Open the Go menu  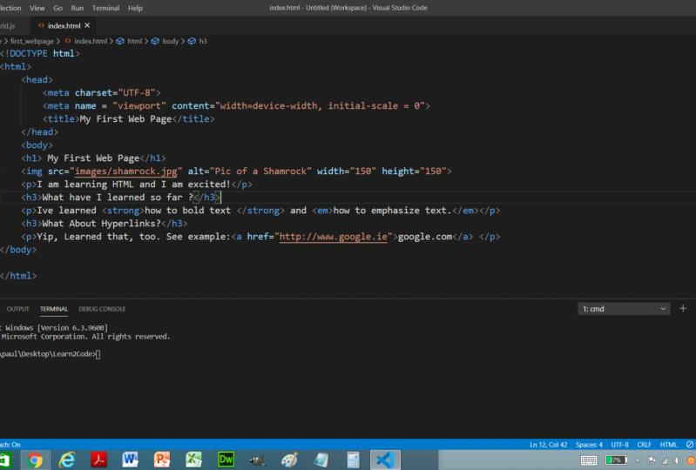pyautogui.click(x=57, y=8)
